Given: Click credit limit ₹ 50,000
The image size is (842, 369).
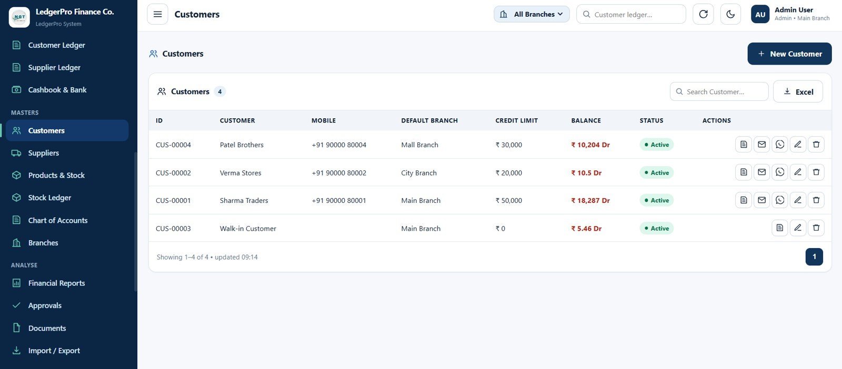Looking at the screenshot, I should pyautogui.click(x=509, y=201).
